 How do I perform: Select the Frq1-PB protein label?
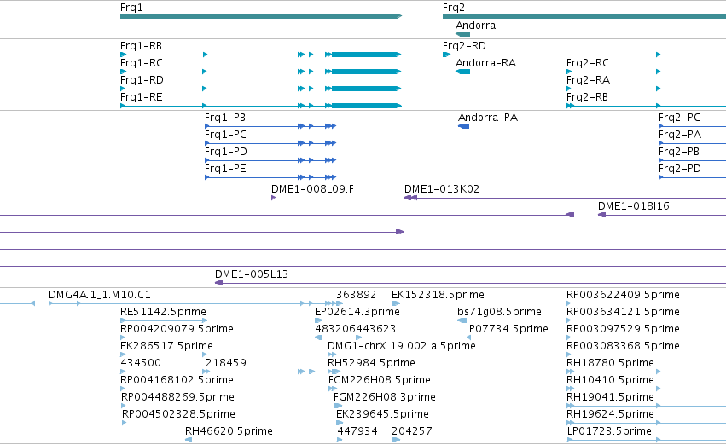point(225,118)
